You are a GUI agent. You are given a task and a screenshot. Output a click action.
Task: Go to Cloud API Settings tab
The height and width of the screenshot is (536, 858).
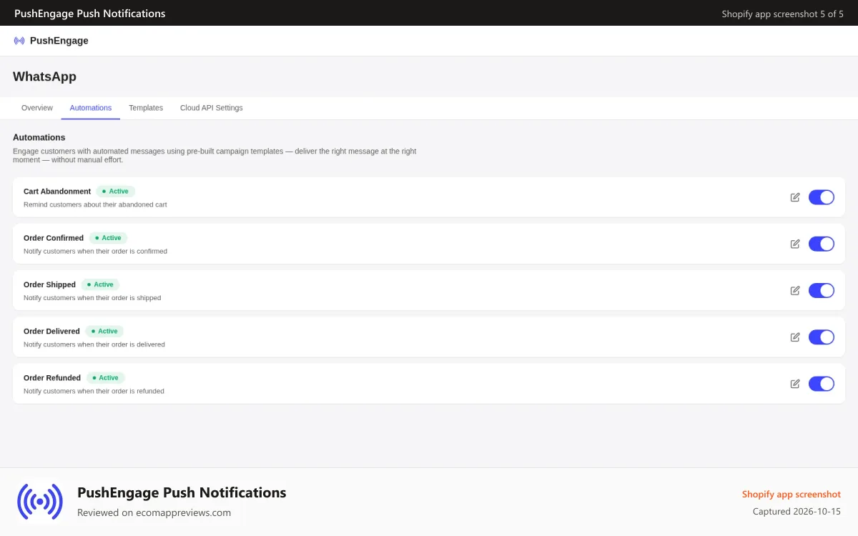coord(212,108)
